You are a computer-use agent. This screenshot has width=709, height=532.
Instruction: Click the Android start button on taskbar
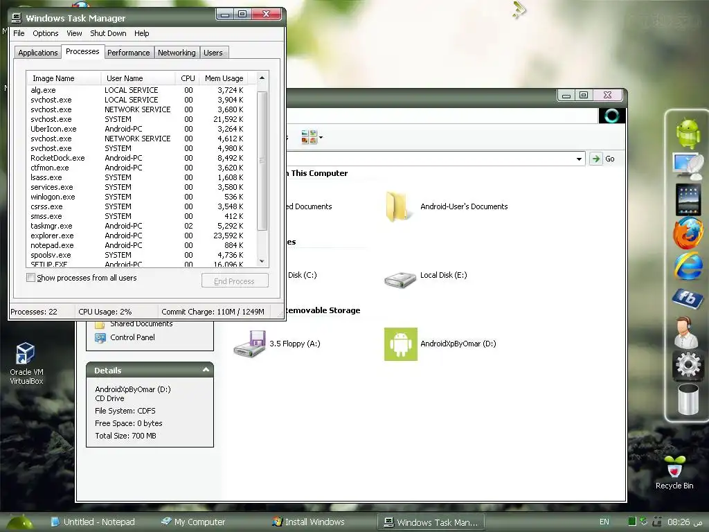[19, 522]
